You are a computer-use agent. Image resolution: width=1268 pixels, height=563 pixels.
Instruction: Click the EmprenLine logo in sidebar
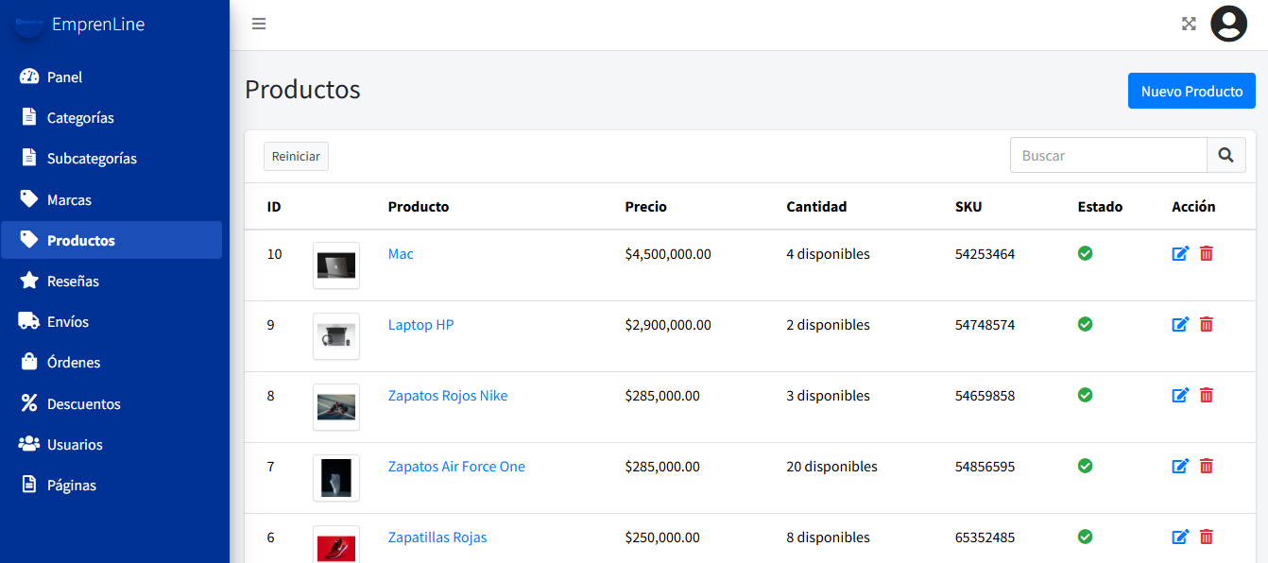point(29,24)
